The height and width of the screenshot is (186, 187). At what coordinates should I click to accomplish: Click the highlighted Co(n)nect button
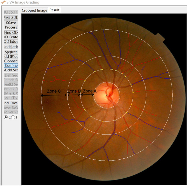pyautogui.click(x=11, y=66)
